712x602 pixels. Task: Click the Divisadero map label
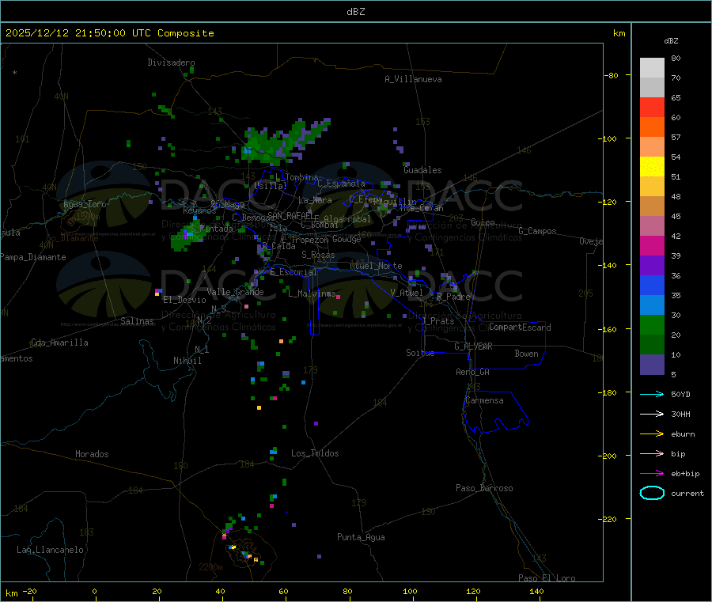[x=171, y=62]
